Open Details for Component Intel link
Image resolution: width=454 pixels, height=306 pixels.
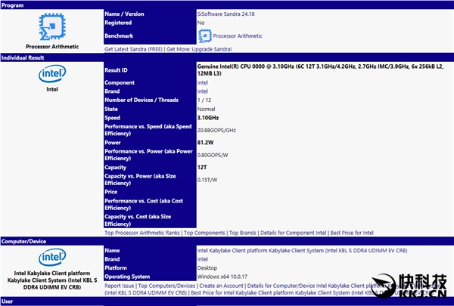click(293, 233)
